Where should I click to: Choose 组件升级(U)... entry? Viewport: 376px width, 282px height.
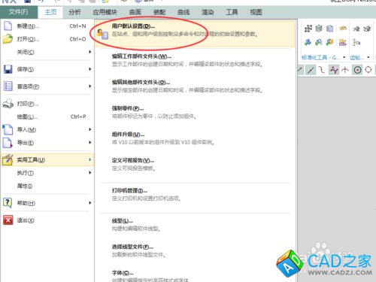tap(195, 138)
